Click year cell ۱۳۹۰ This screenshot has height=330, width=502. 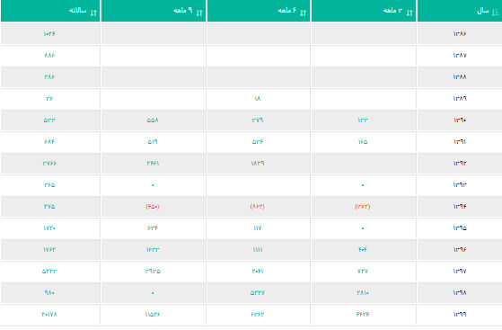click(460, 120)
